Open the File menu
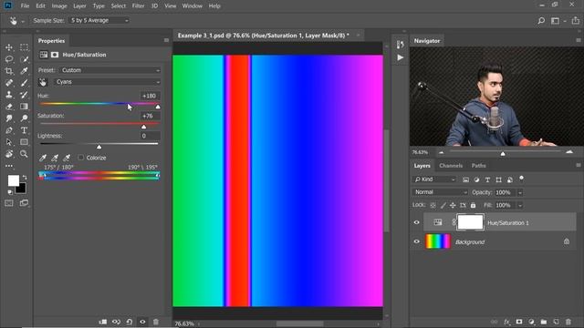This screenshot has width=584, height=328. pyautogui.click(x=25, y=6)
